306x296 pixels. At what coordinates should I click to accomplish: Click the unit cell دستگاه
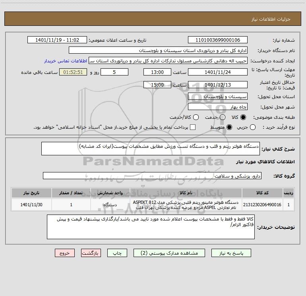[x=110, y=205]
